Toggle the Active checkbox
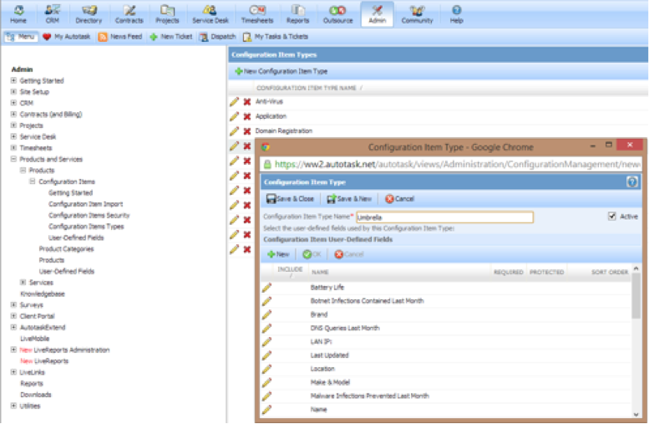 coord(611,216)
